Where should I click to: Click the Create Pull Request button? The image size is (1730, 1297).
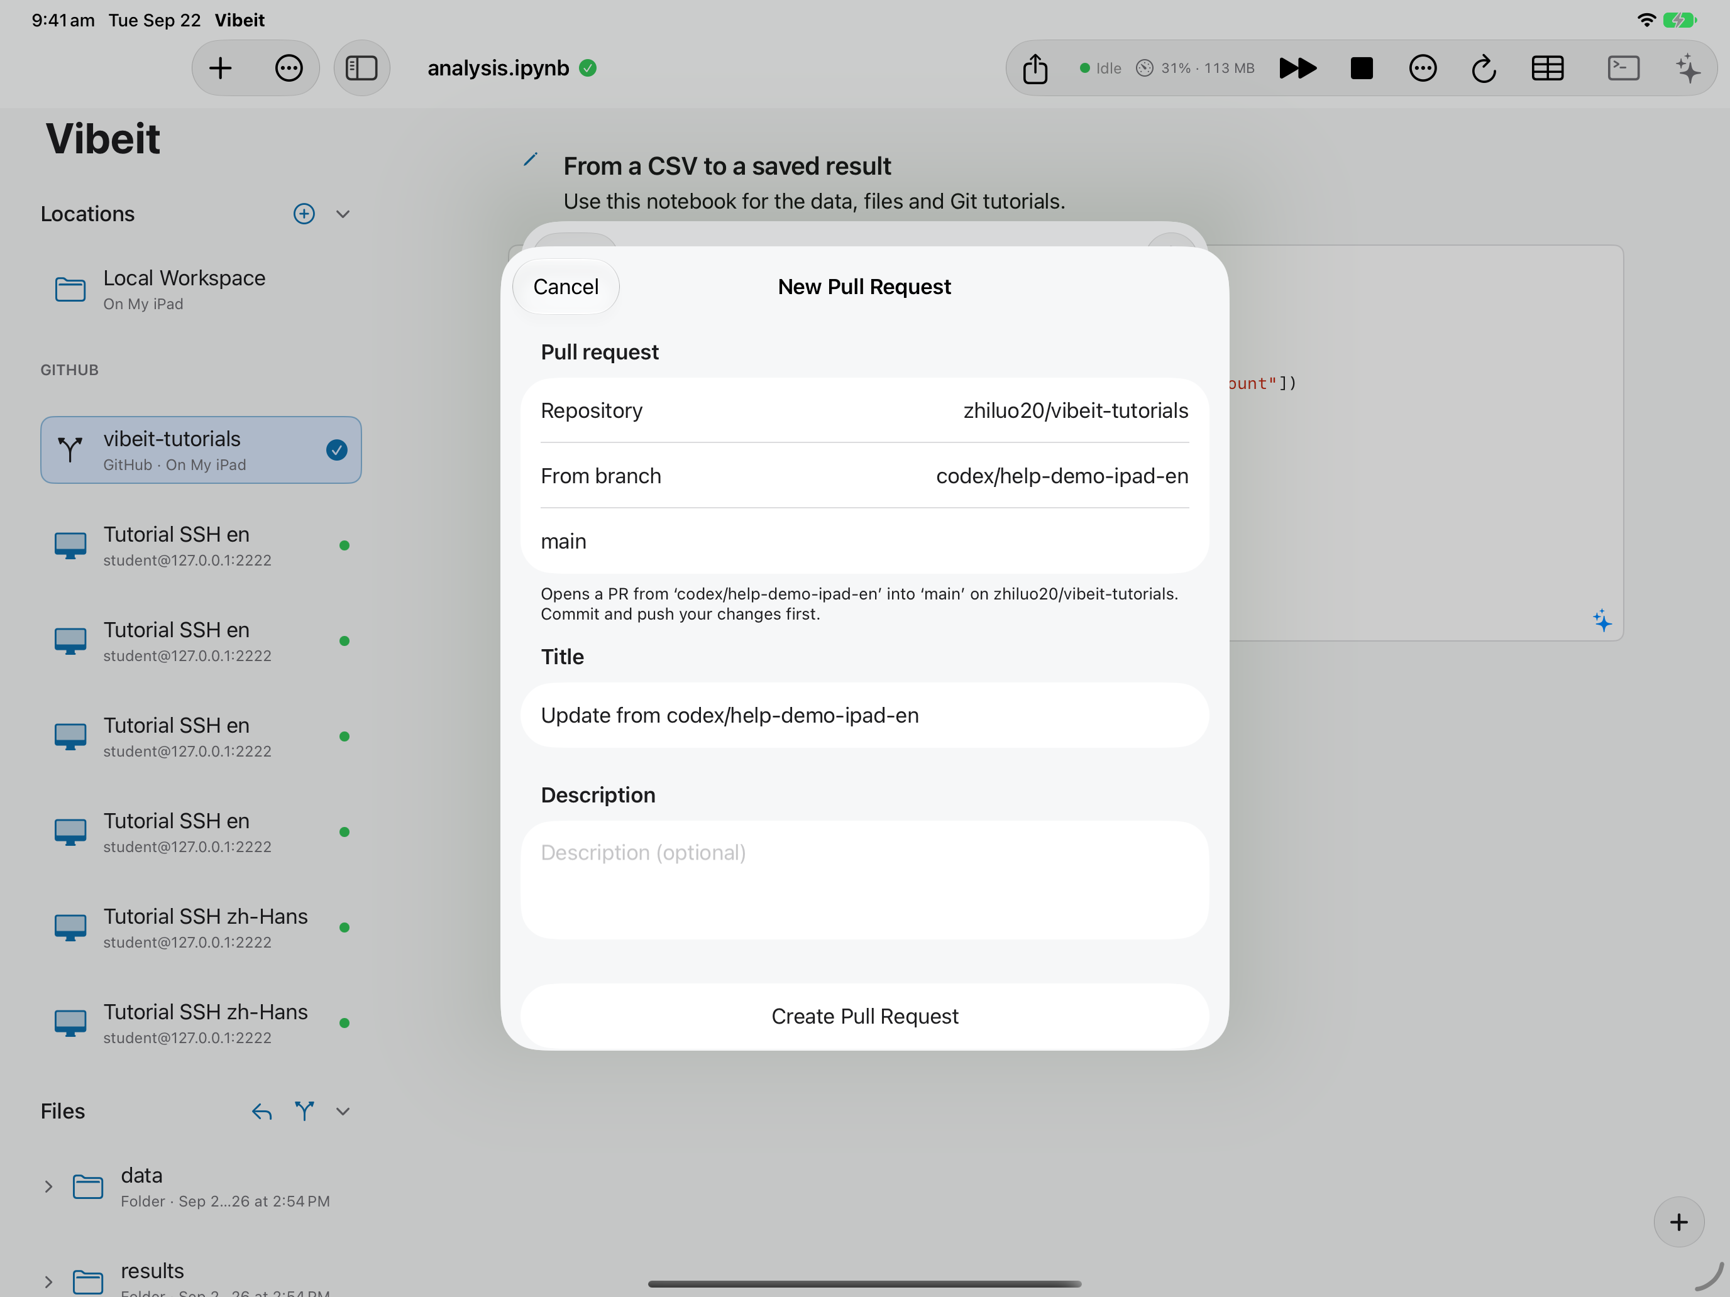(x=864, y=1015)
